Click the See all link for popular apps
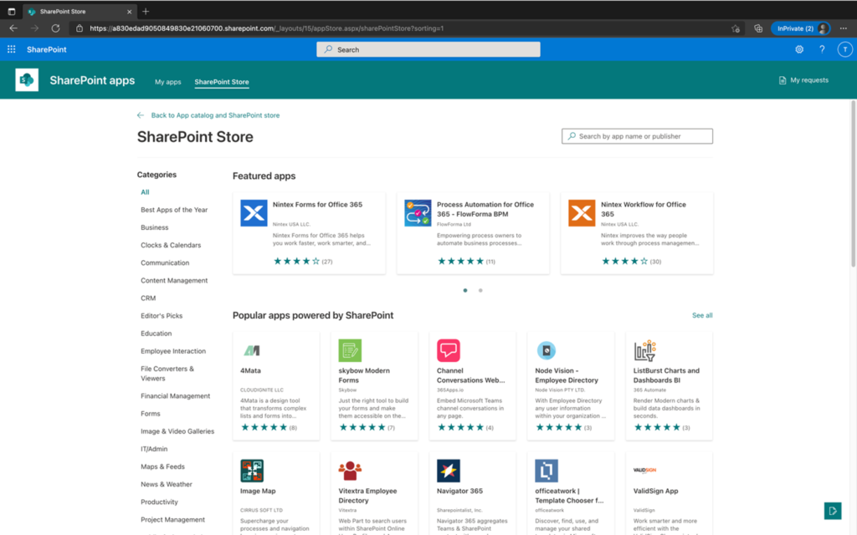857x535 pixels. tap(702, 315)
